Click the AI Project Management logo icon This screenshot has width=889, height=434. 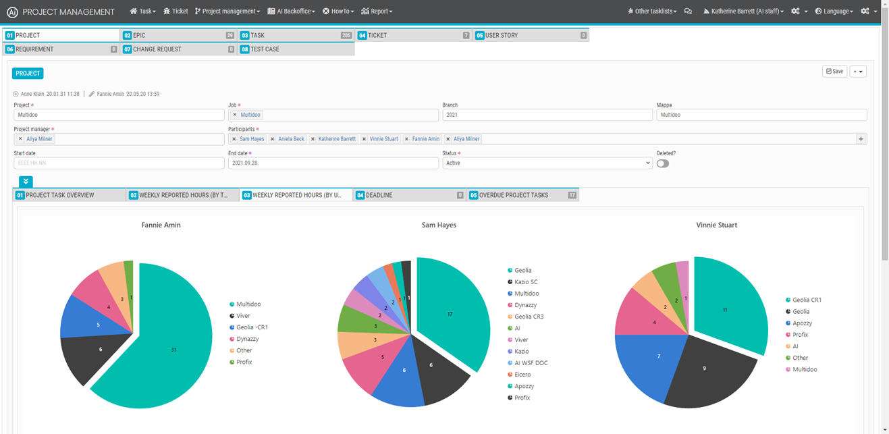click(11, 11)
